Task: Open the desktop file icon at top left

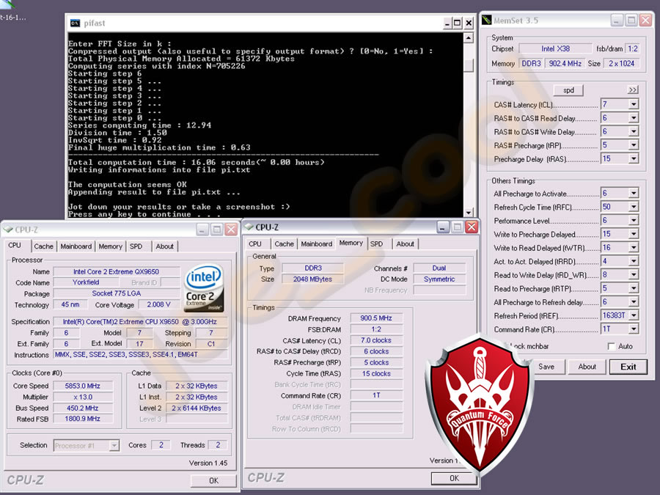Action: pos(7,4)
